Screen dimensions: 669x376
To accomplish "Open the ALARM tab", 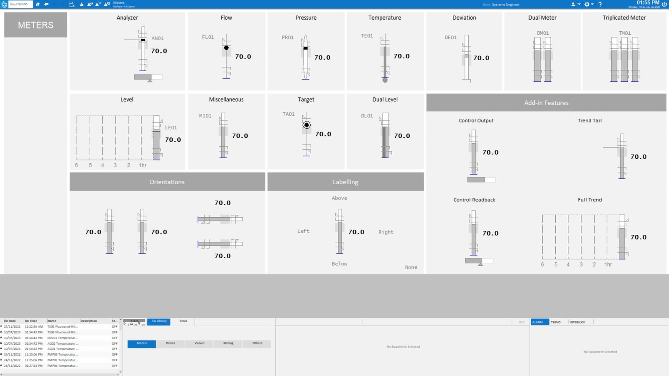I will coord(539,322).
